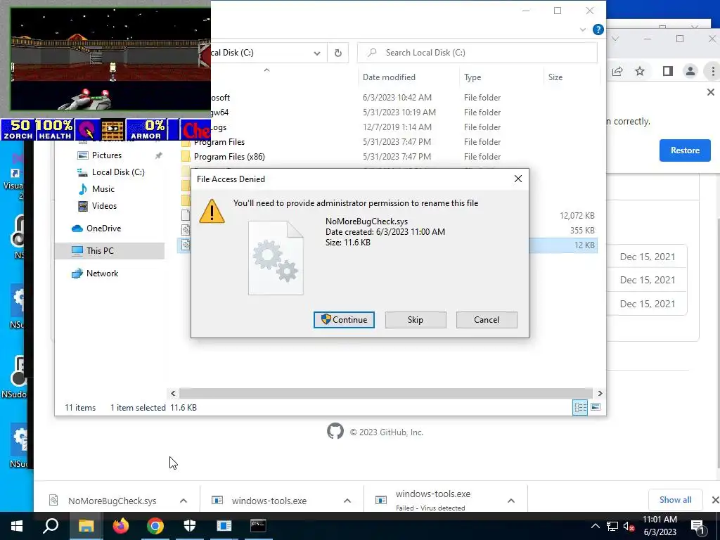Sort by Size column header
720x540 pixels.
click(x=555, y=77)
